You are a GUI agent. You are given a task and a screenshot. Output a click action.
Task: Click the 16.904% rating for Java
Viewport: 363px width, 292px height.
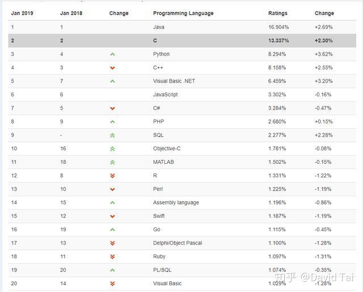pyautogui.click(x=278, y=27)
